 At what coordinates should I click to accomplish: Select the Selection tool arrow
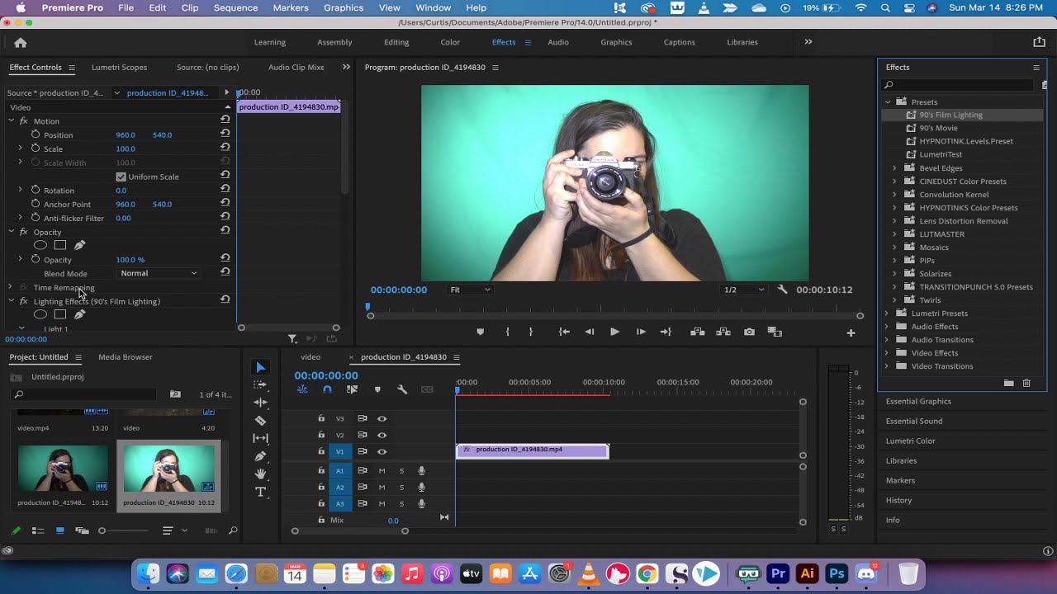[x=261, y=367]
